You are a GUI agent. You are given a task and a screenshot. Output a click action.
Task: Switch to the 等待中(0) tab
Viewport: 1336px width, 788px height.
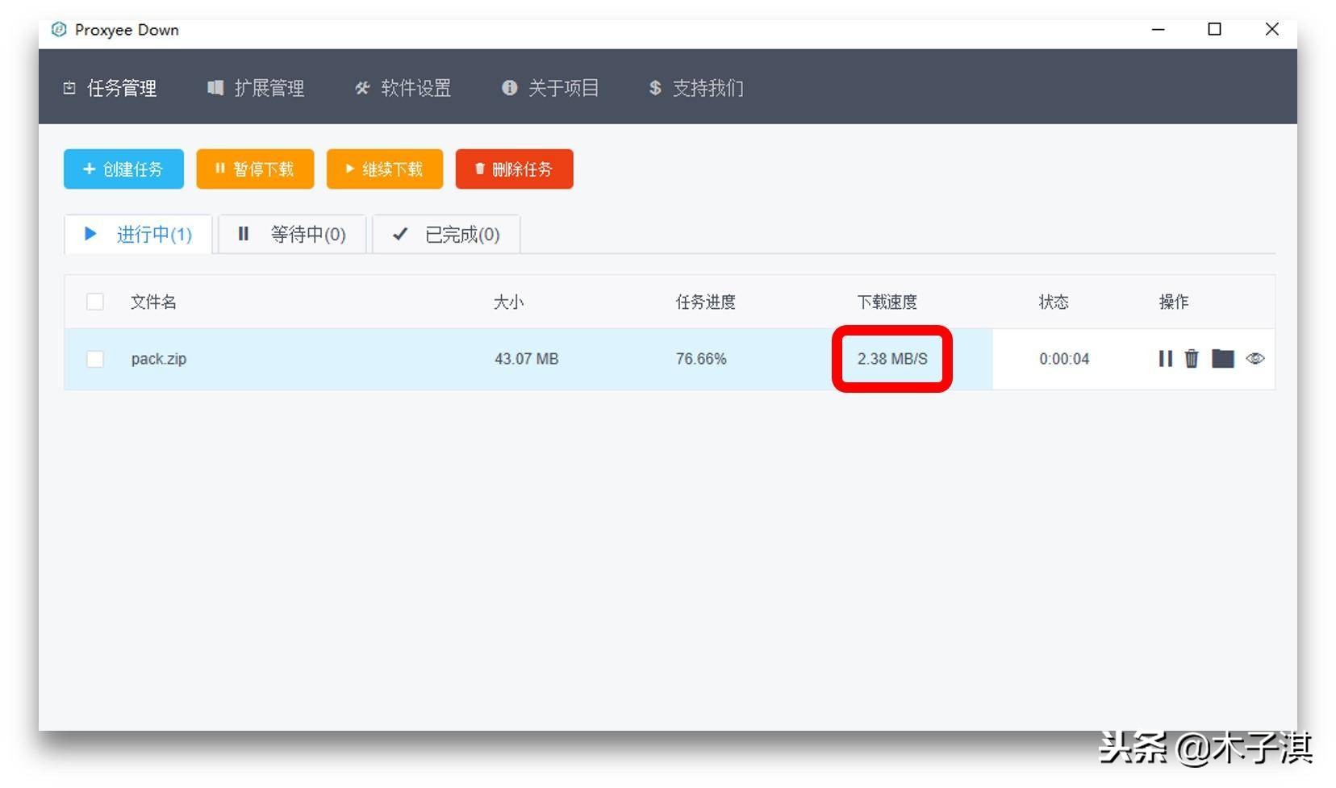point(292,234)
